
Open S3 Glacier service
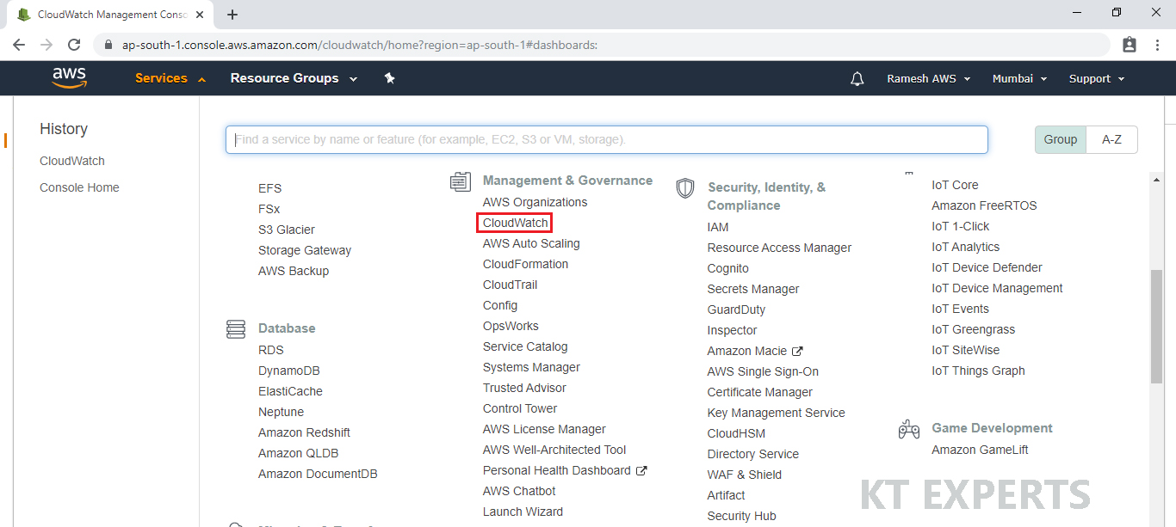click(287, 230)
